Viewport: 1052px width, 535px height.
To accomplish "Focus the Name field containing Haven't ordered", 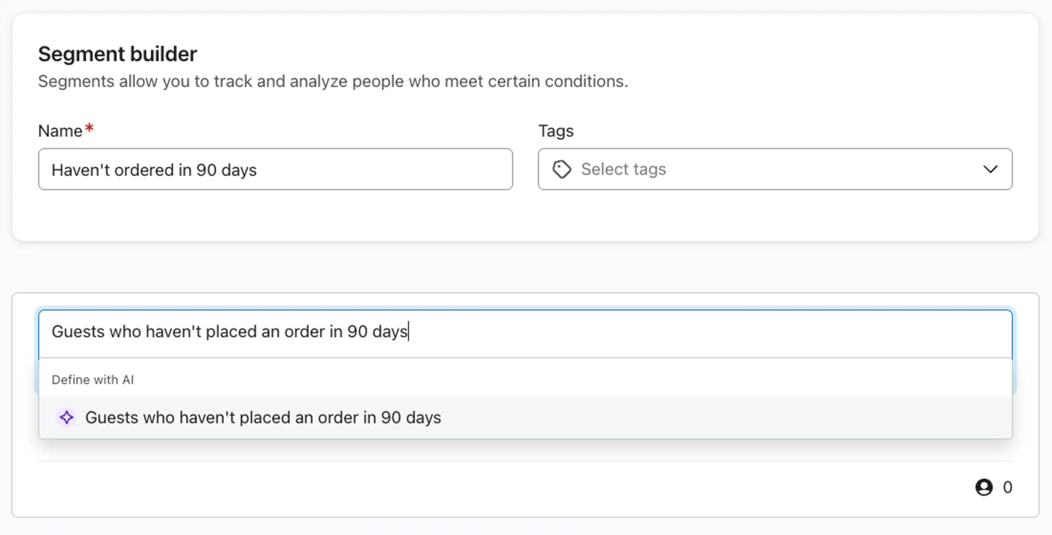I will (x=275, y=169).
